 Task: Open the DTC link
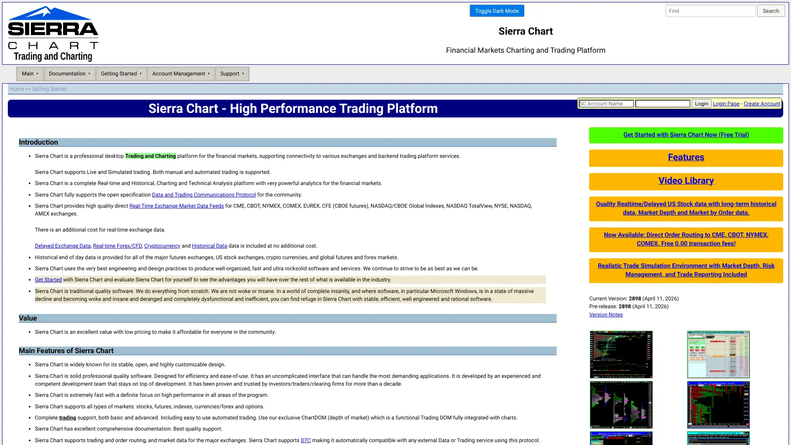click(x=306, y=440)
